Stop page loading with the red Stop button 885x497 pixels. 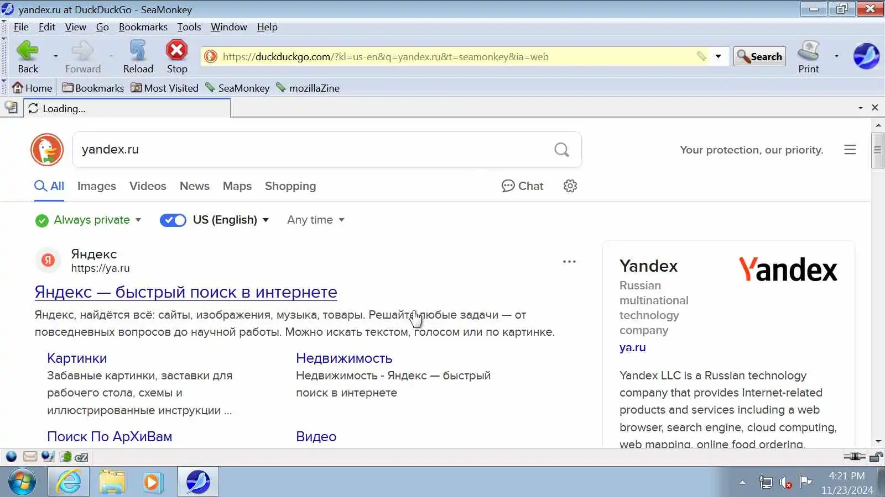177,57
